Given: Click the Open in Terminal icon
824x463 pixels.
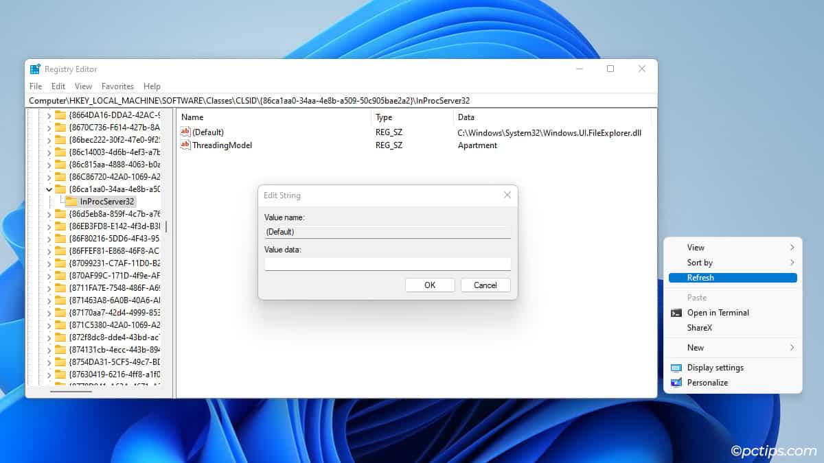Looking at the screenshot, I should (x=677, y=313).
